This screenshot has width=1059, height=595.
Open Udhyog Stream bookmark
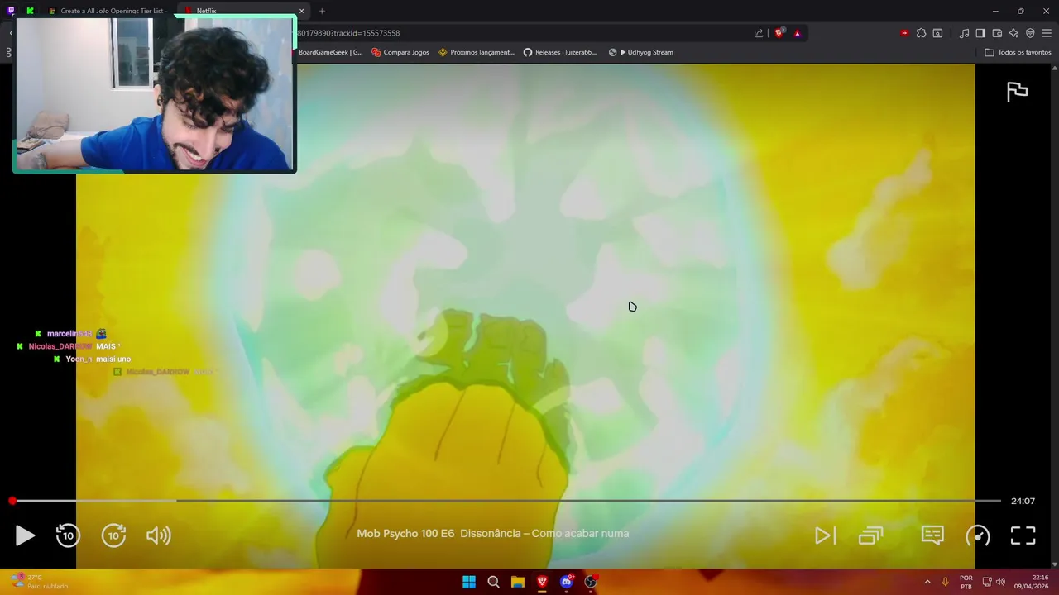(641, 52)
